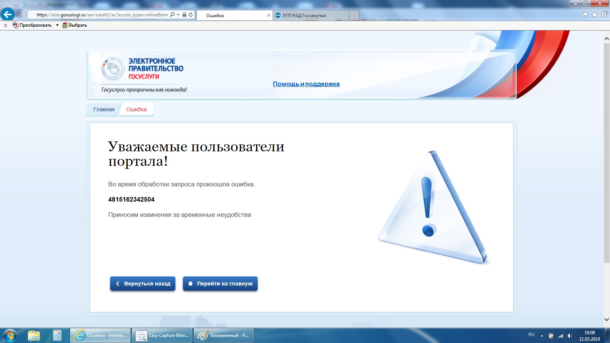The width and height of the screenshot is (610, 343).
Task: Open browser settings gear icon
Action: pos(604,15)
